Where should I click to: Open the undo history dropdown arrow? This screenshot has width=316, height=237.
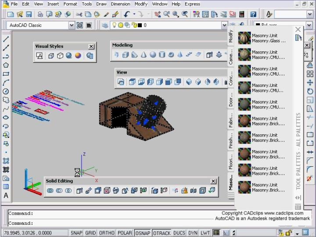[134, 14]
